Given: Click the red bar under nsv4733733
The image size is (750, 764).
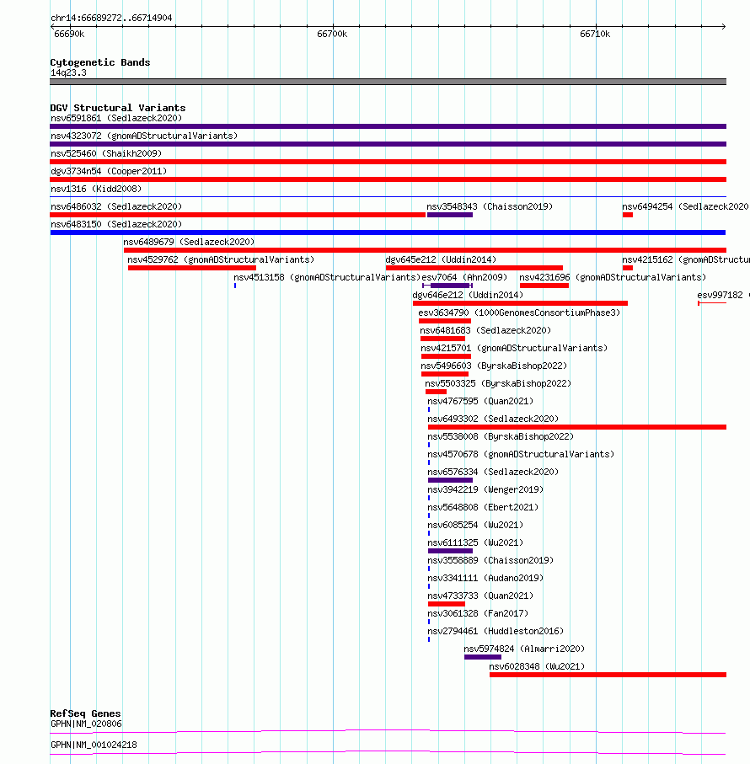Looking at the screenshot, I should [x=447, y=604].
